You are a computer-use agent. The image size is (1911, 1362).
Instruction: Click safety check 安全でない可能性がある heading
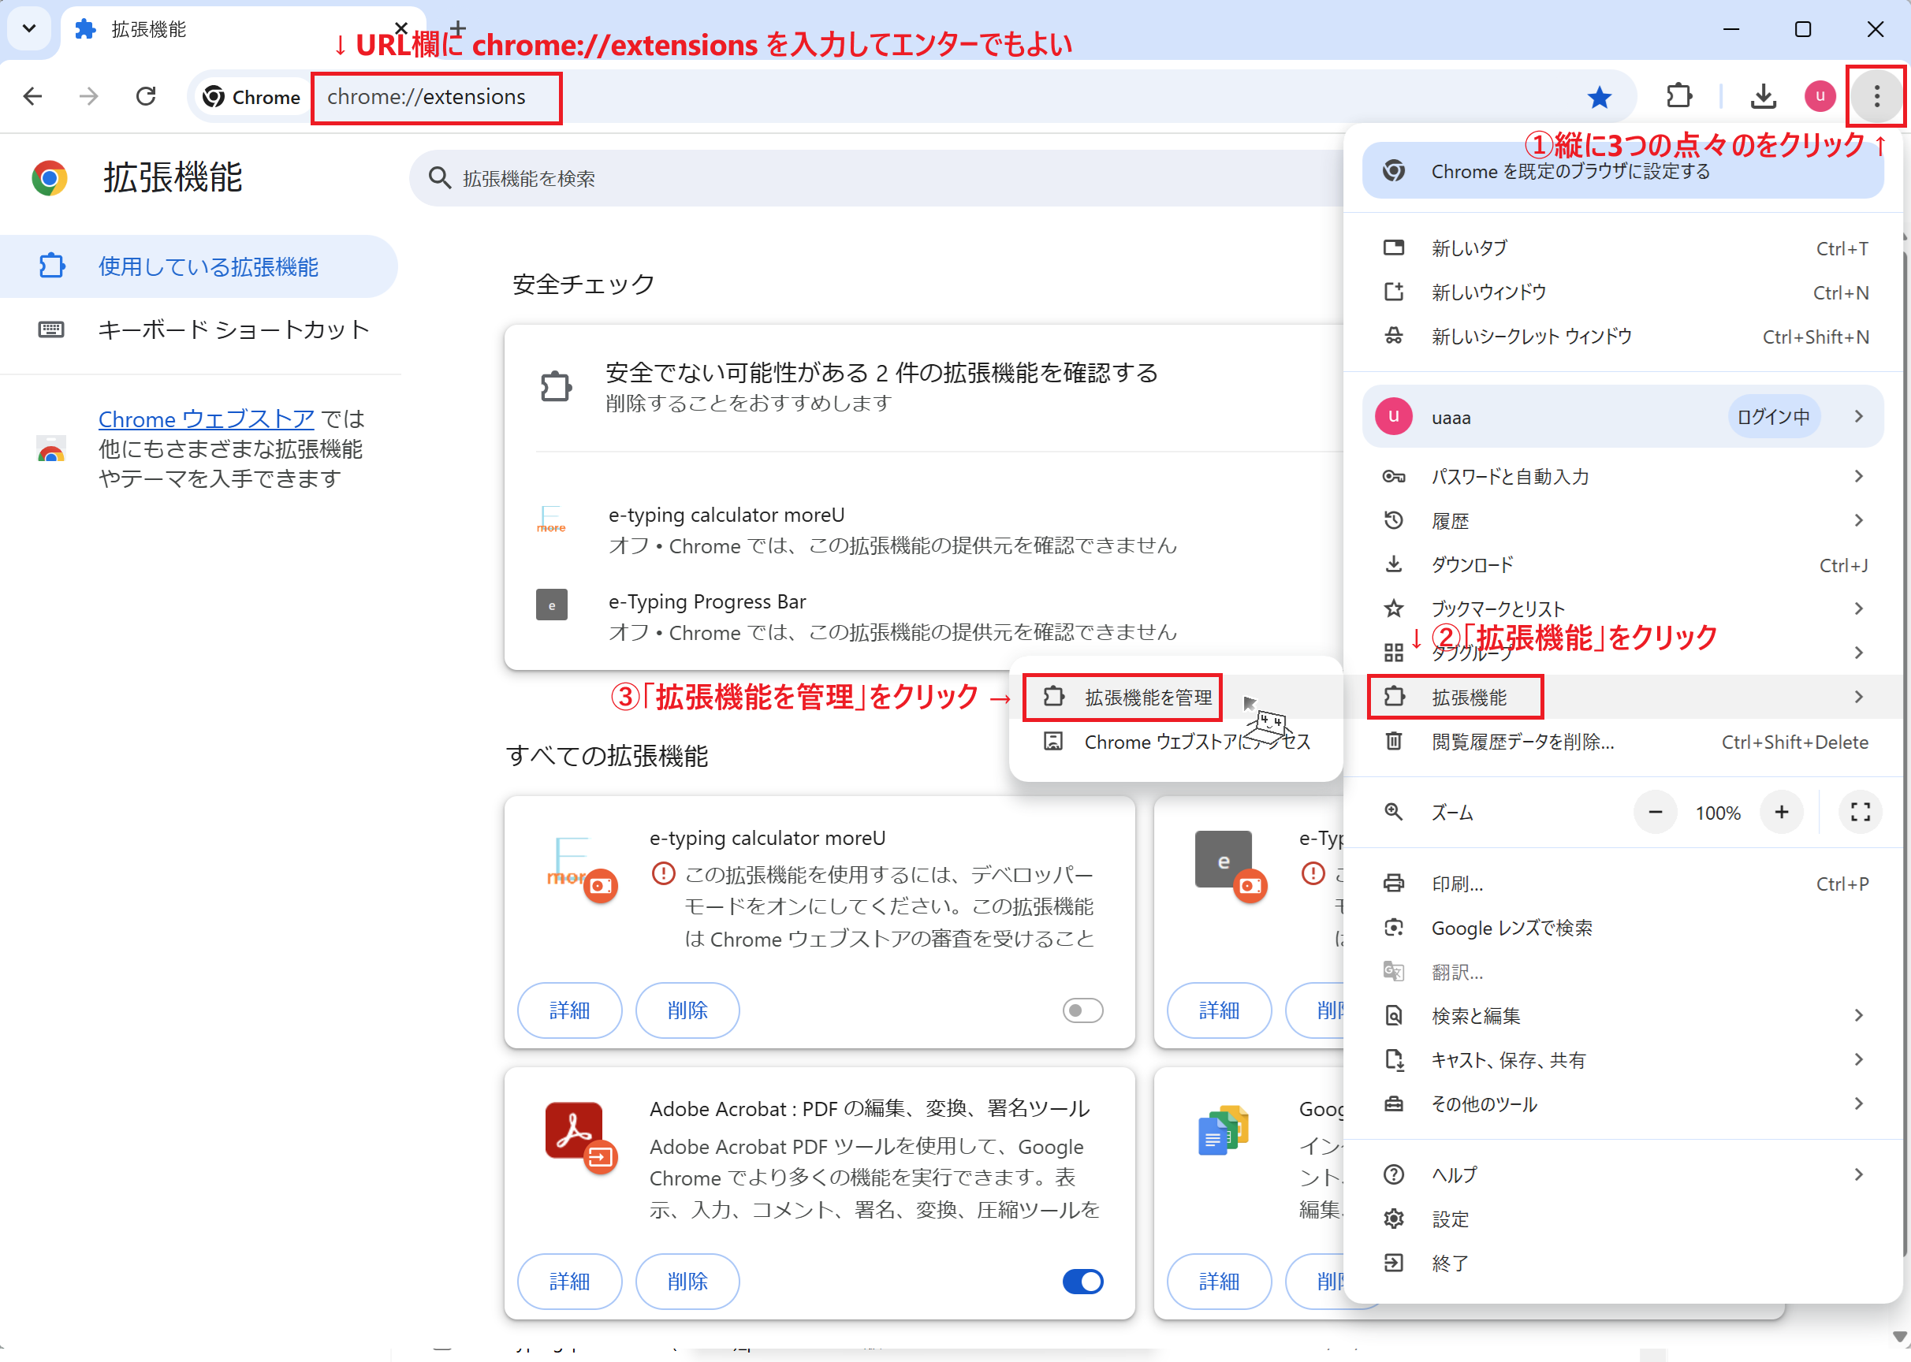click(x=881, y=372)
